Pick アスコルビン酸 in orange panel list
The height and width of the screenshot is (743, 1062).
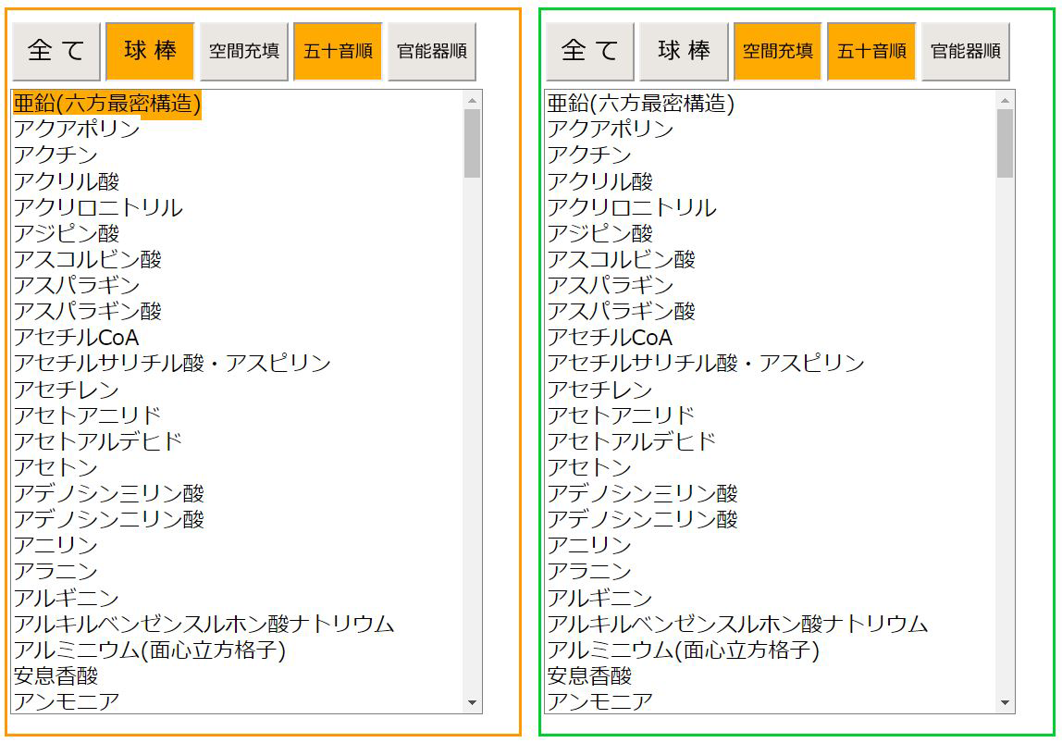(88, 260)
